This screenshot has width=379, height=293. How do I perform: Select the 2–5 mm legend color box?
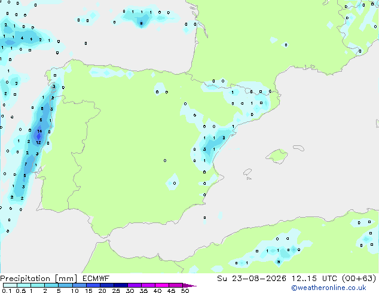point(51,285)
